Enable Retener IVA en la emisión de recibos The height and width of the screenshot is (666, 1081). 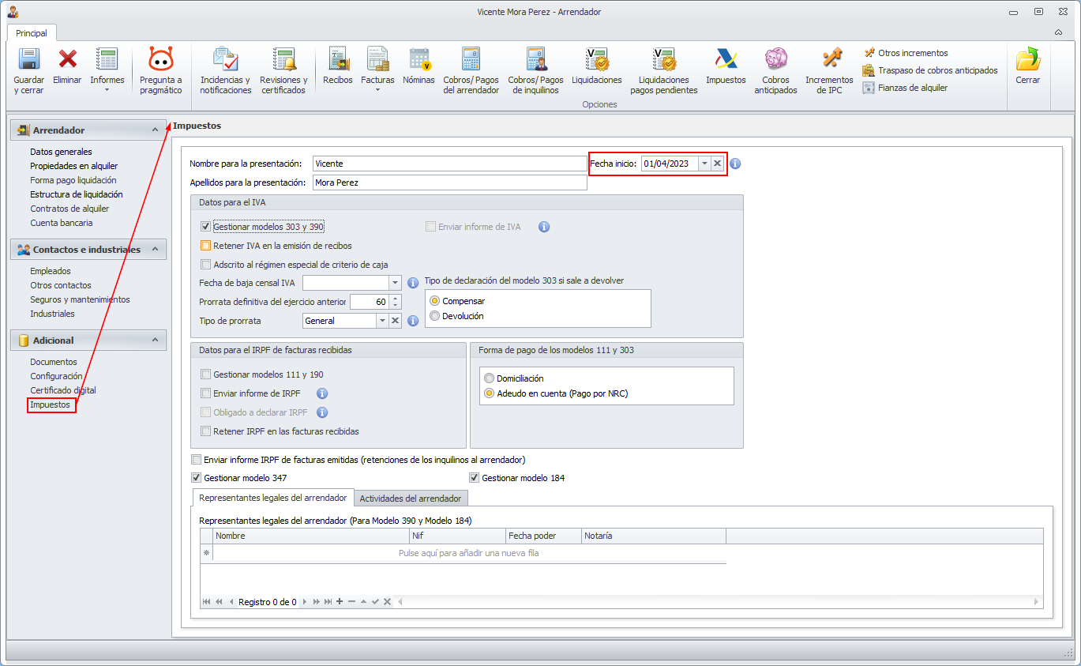click(206, 246)
